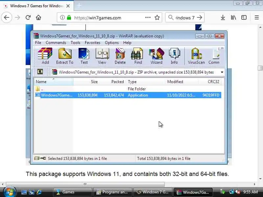Open the Options menu

click(112, 43)
